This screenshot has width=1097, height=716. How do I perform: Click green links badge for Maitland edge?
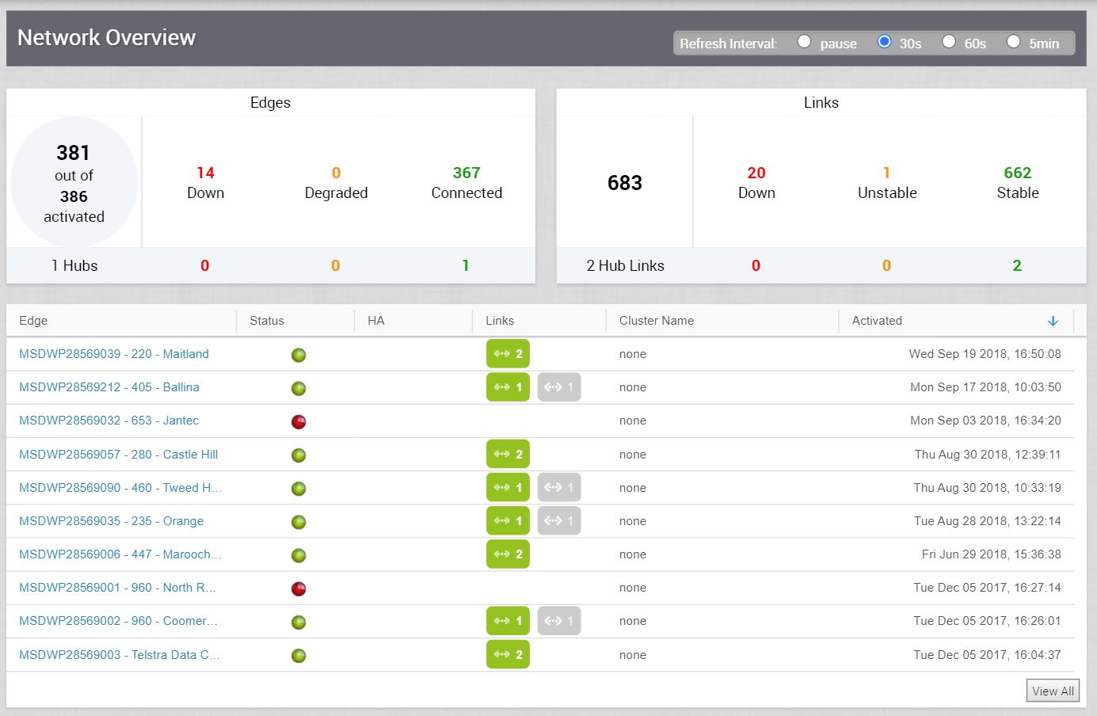click(x=508, y=354)
